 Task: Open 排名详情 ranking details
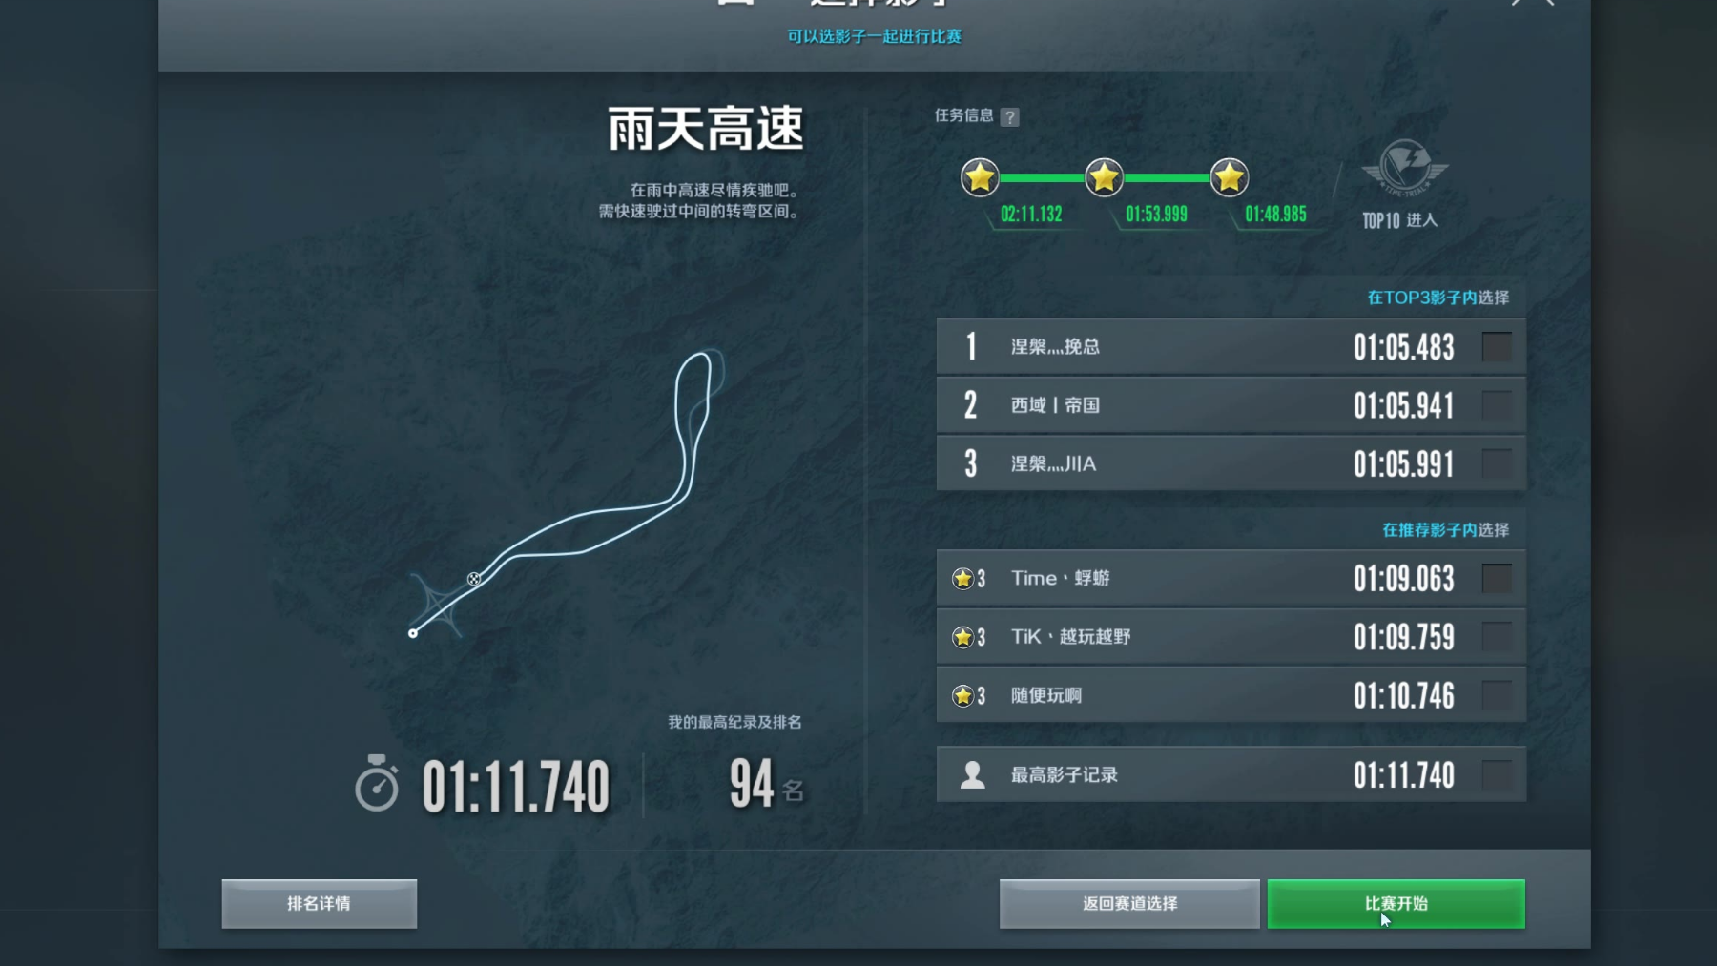[320, 903]
